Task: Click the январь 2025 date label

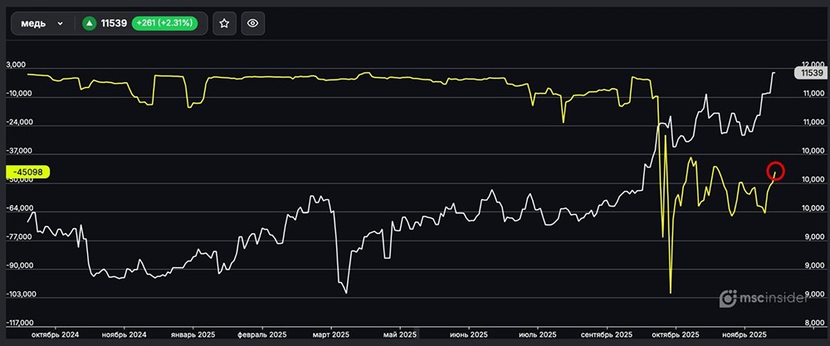Action: 193,334
